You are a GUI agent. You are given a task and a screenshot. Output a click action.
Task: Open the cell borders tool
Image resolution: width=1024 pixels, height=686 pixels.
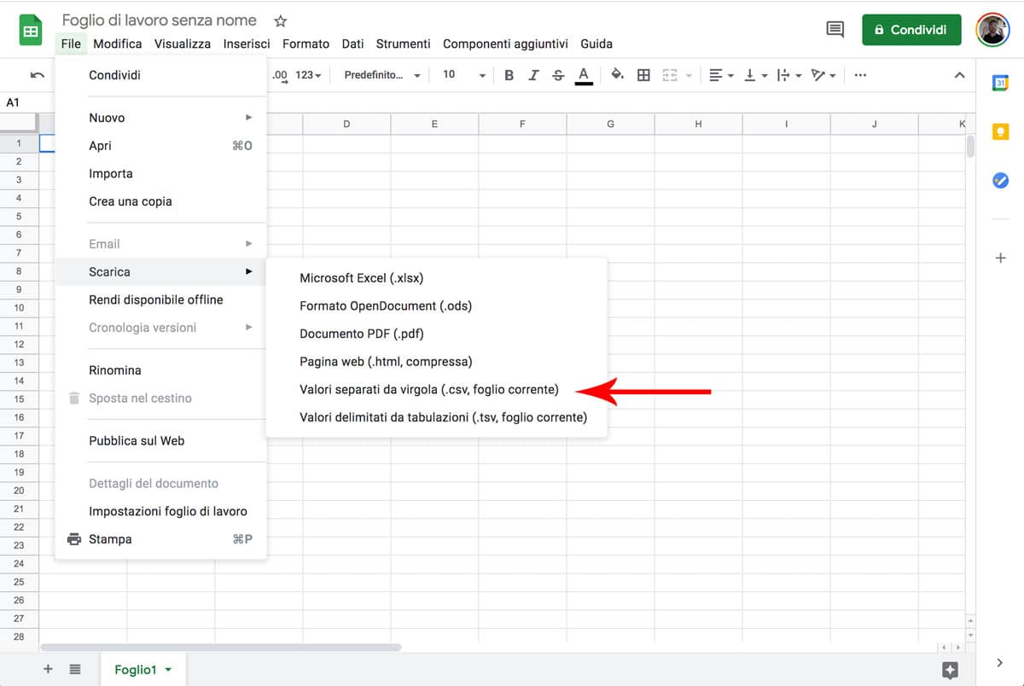point(644,75)
